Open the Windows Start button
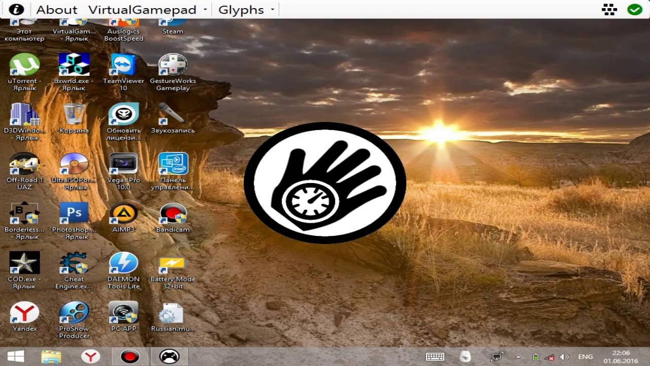The height and width of the screenshot is (366, 650). point(16,357)
